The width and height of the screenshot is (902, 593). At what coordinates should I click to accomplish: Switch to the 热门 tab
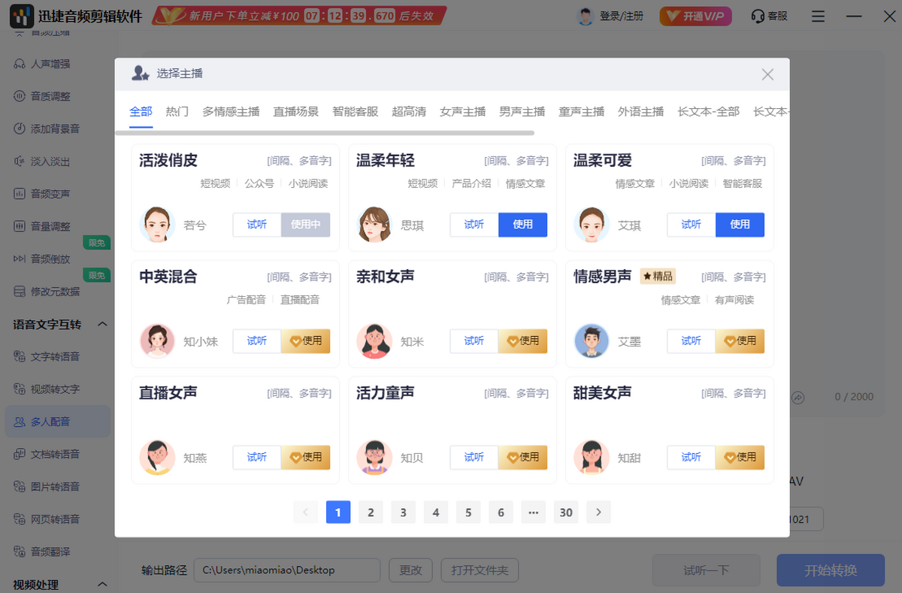click(x=177, y=111)
